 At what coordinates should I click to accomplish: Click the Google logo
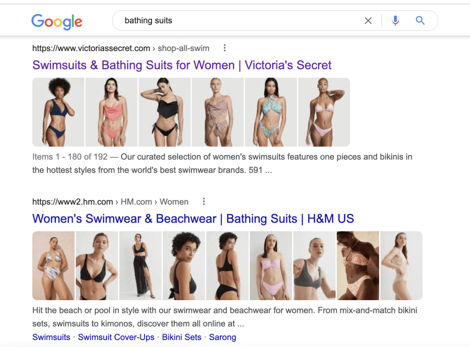(57, 21)
